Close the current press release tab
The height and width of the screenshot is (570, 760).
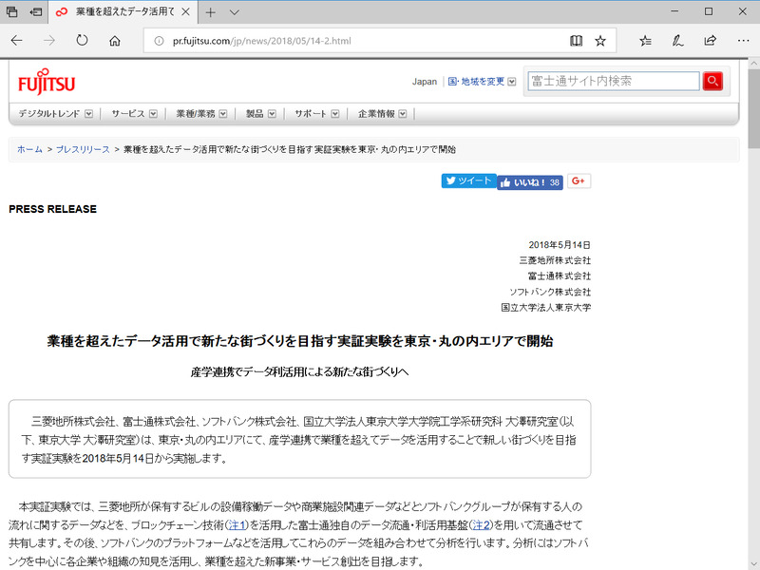click(x=185, y=11)
